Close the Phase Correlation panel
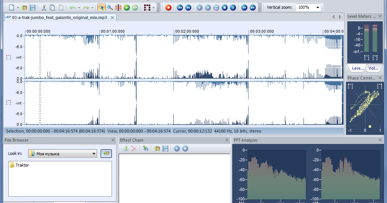This screenshot has width=387, height=203. [x=380, y=78]
